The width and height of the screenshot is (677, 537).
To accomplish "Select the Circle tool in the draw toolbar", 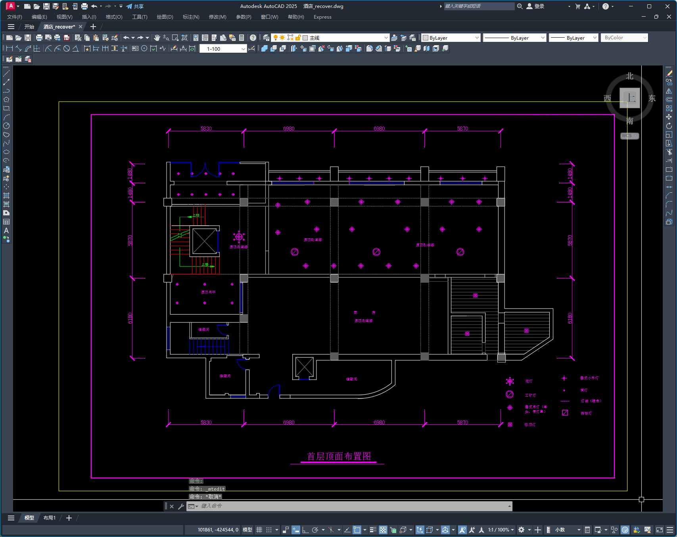I will point(6,126).
